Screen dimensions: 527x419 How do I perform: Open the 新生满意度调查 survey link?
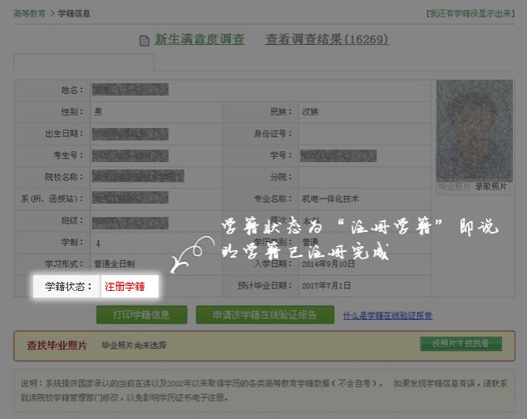[x=199, y=40]
